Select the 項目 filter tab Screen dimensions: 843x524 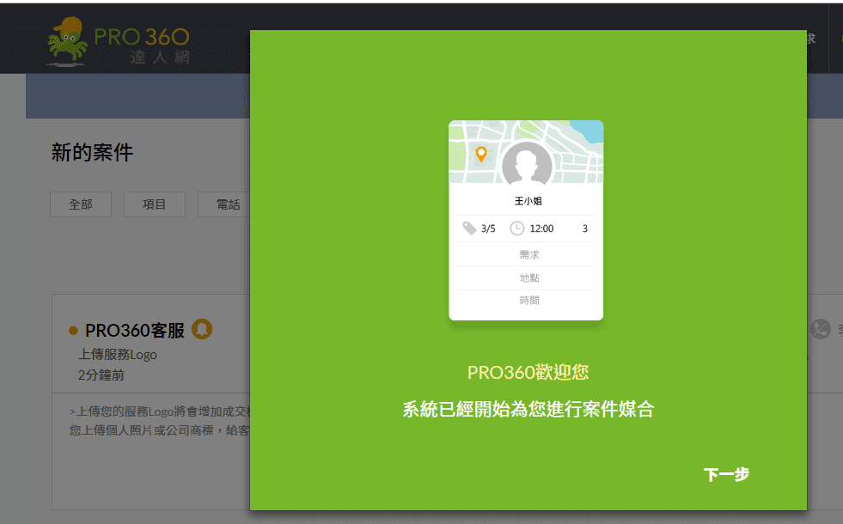[155, 204]
